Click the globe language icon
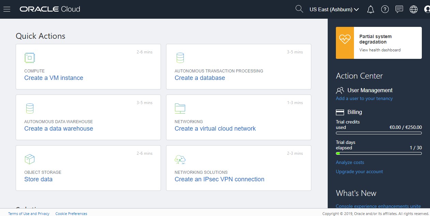The image size is (430, 216). pos(414,10)
